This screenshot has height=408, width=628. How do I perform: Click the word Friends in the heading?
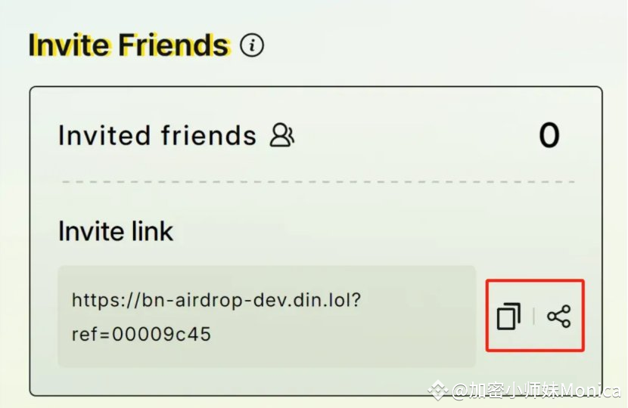[174, 45]
